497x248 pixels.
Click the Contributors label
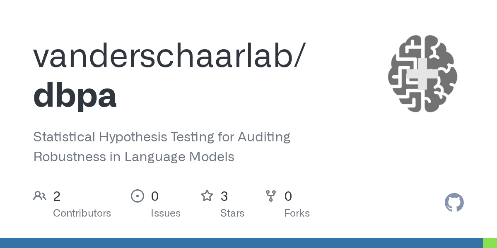coord(82,213)
